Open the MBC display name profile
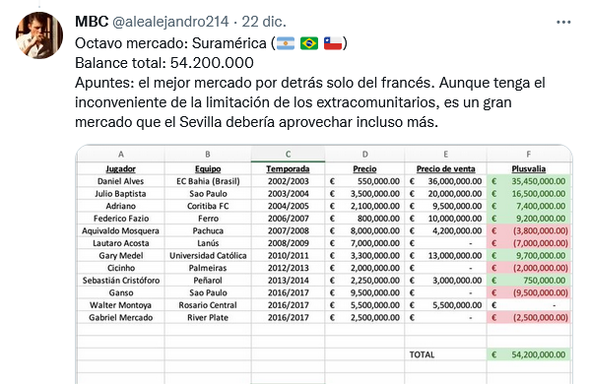Screen dimensions: 589x384 point(92,22)
